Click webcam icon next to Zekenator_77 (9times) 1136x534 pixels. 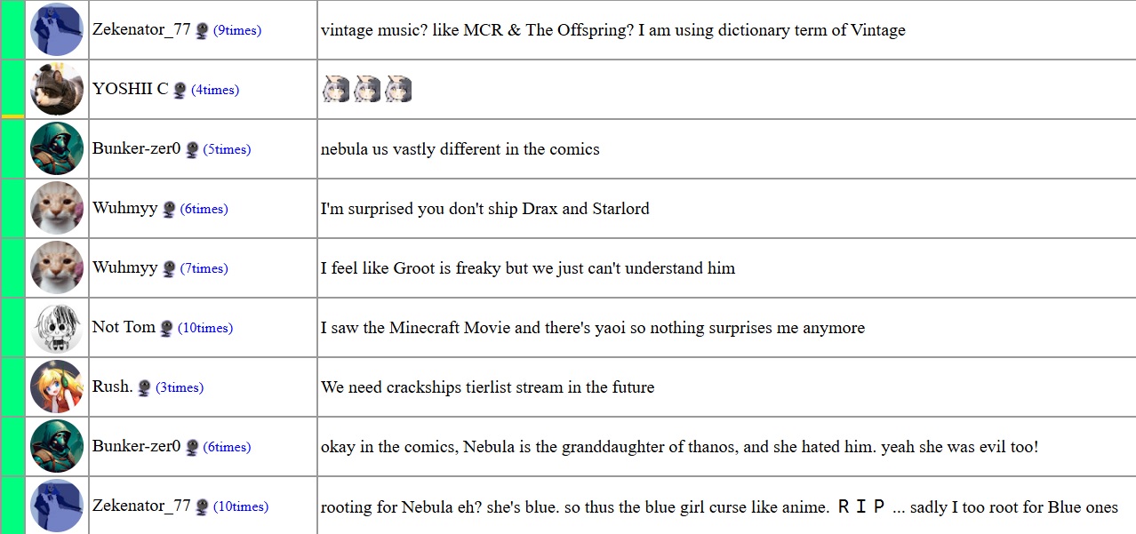[x=202, y=31]
